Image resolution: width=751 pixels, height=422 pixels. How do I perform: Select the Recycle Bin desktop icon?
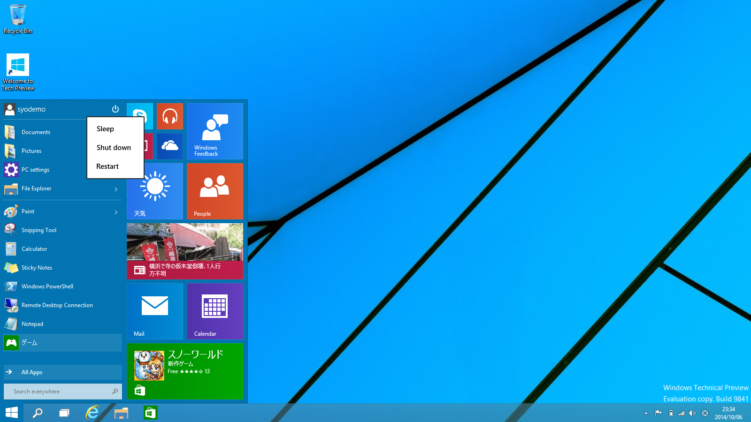(x=18, y=19)
